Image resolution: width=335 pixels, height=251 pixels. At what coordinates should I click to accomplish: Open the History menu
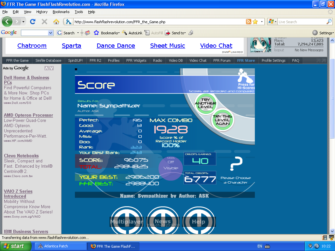pos(42,12)
